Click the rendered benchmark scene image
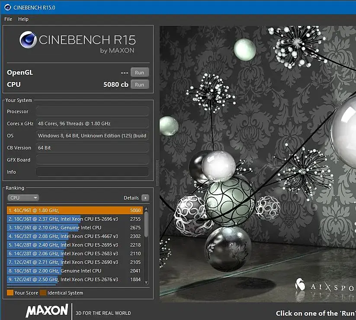 [x=258, y=164]
